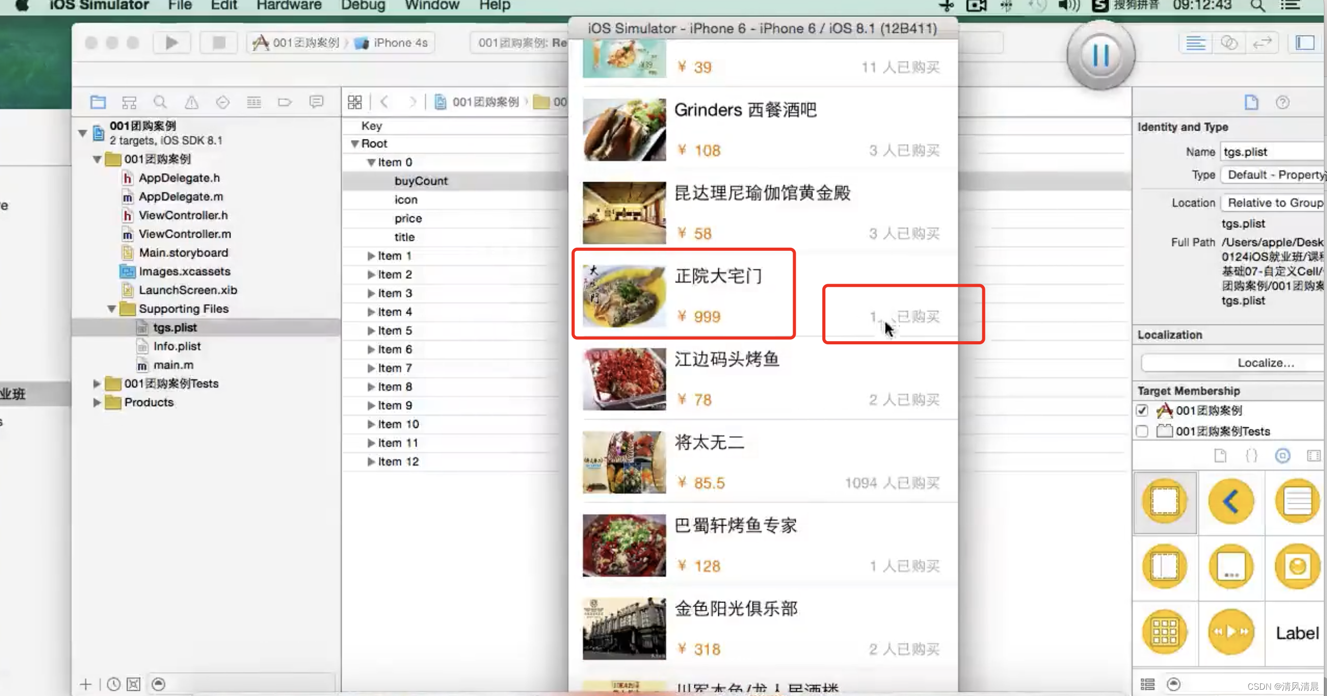Click the Stop button in Xcode toolbar
This screenshot has width=1327, height=696.
[219, 43]
